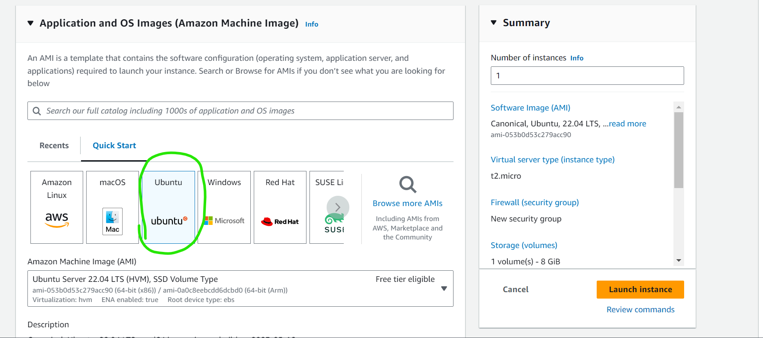Select the Windows Microsoft AMI tile
Image resolution: width=763 pixels, height=338 pixels.
pos(224,207)
